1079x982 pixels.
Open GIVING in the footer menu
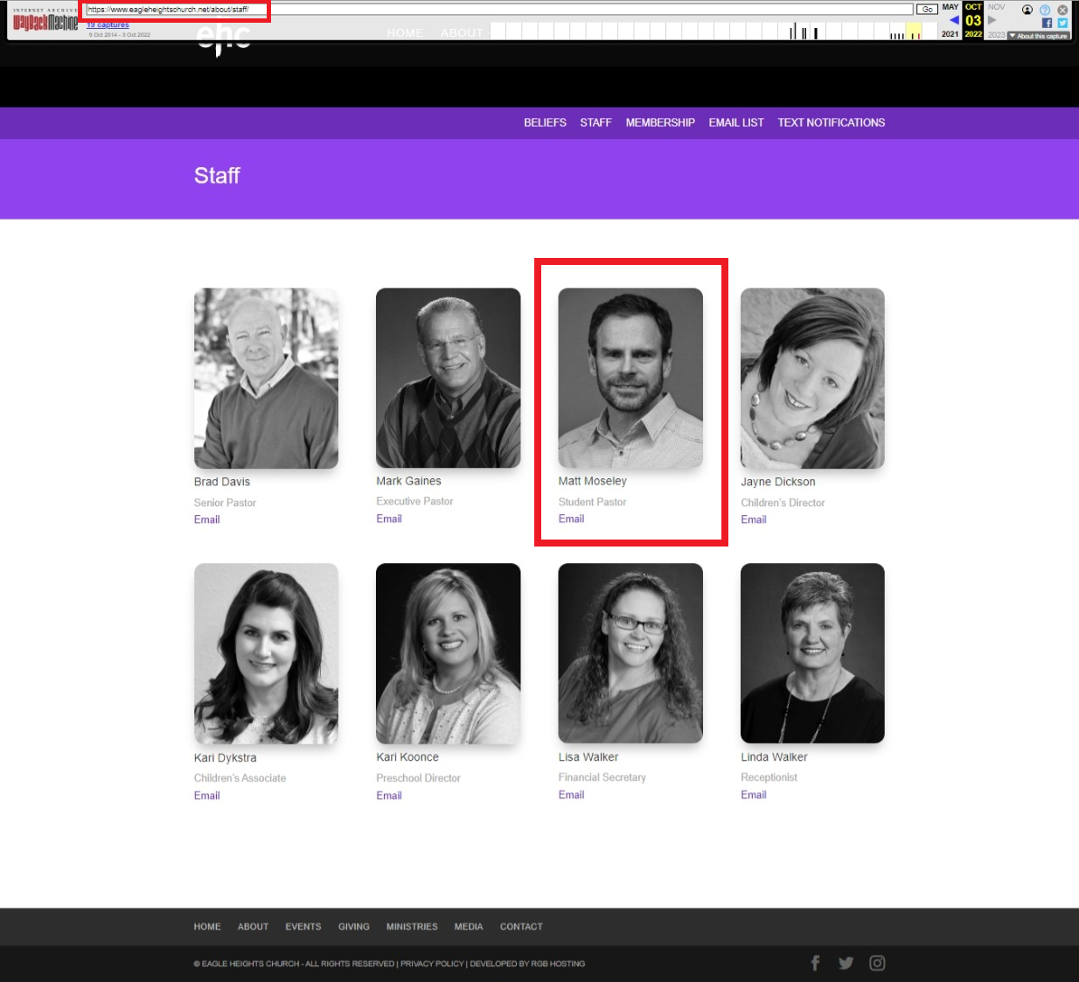[354, 927]
